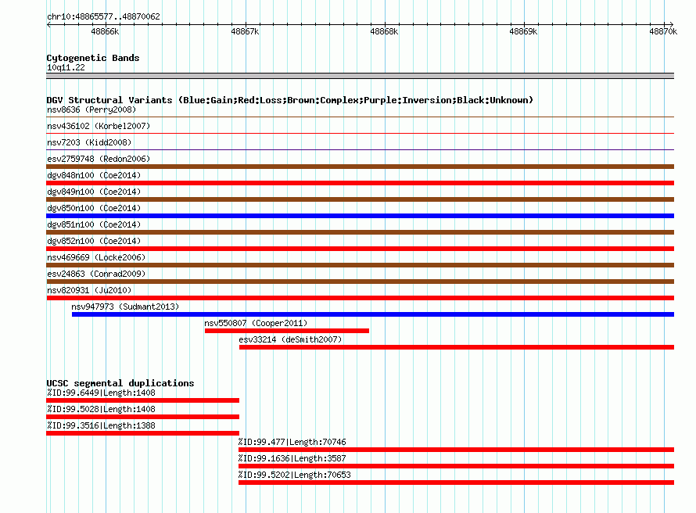The width and height of the screenshot is (696, 513).
Task: Select nsv947973 (Sudmant2013) label
Action: pos(125,307)
